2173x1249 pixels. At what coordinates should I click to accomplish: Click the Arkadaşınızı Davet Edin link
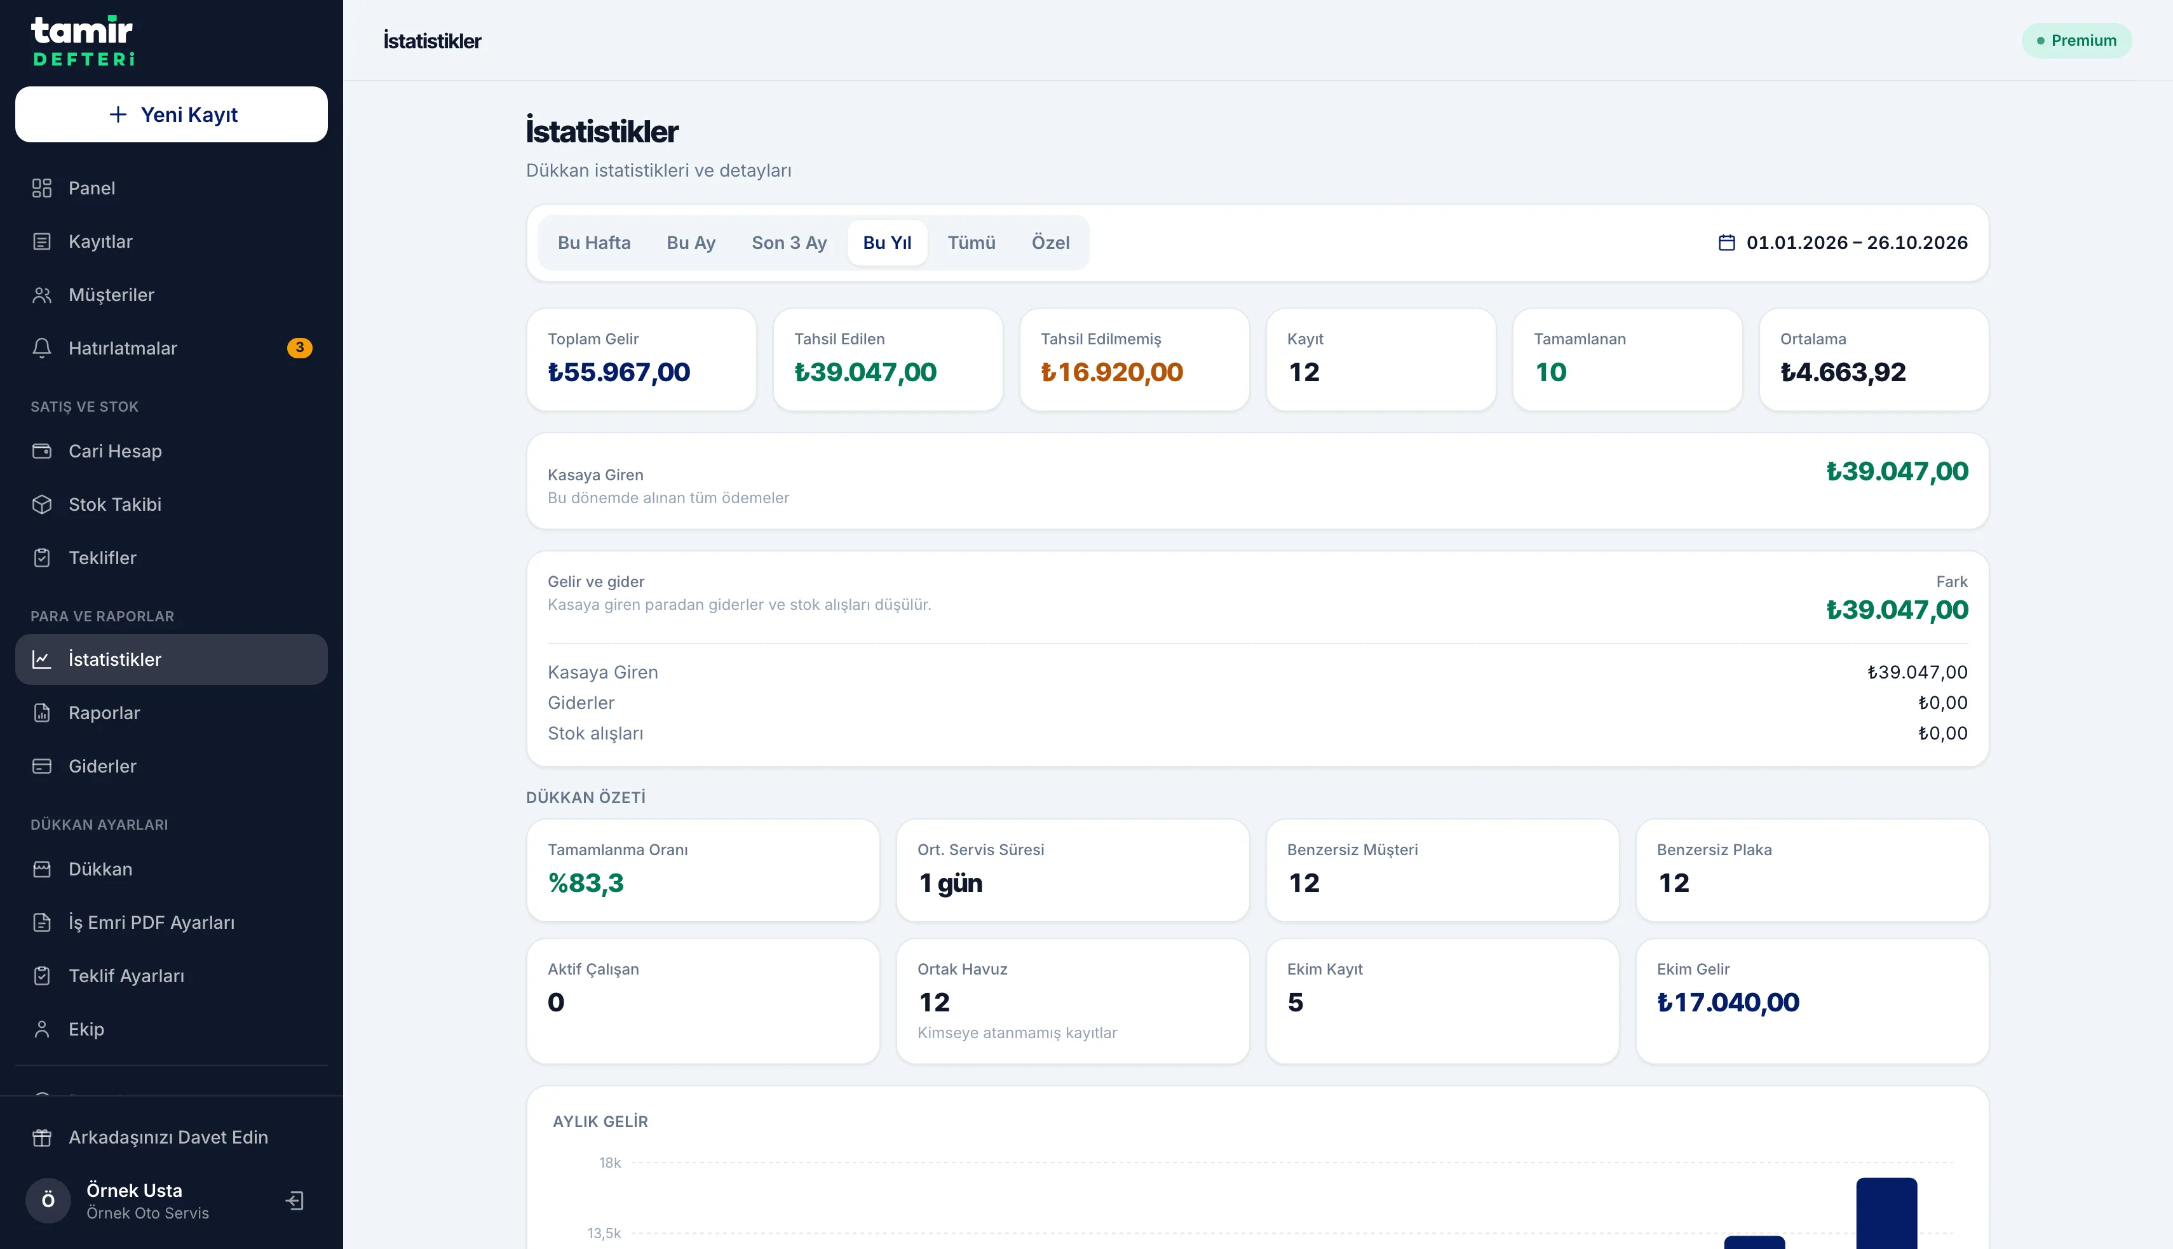point(168,1137)
